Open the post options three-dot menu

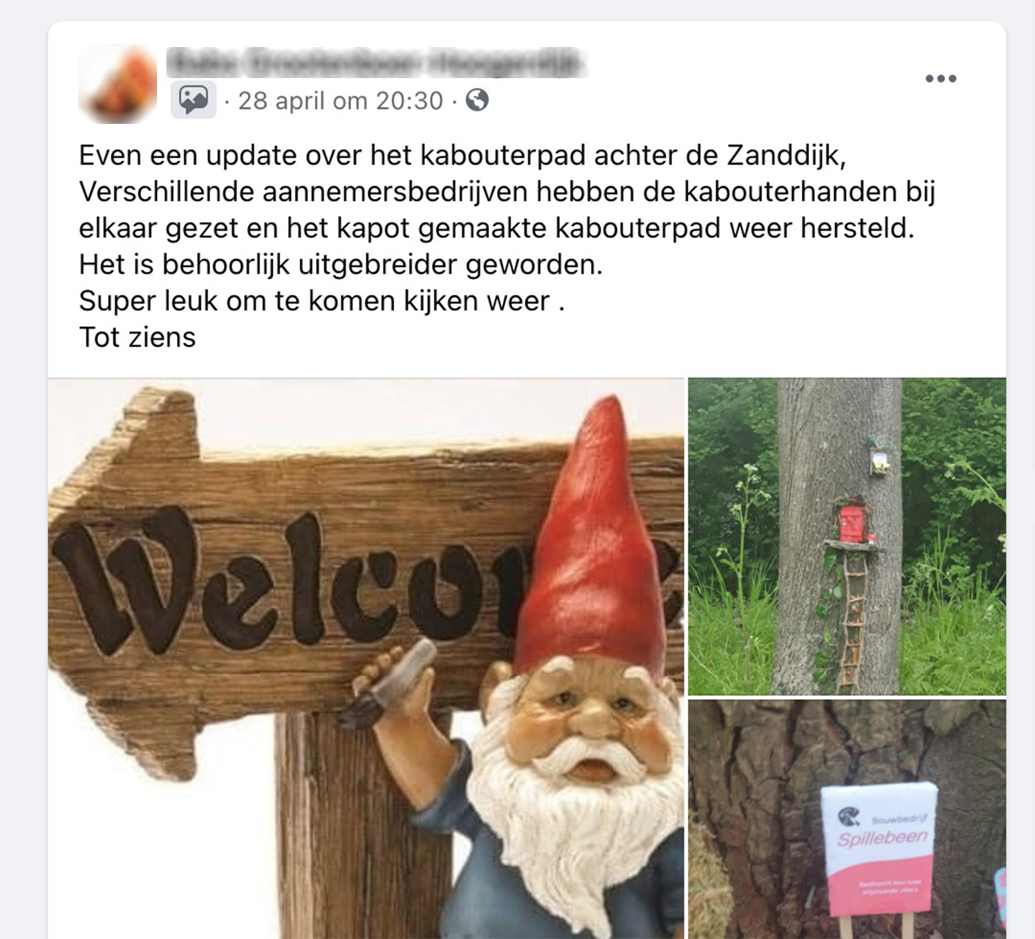pos(940,78)
